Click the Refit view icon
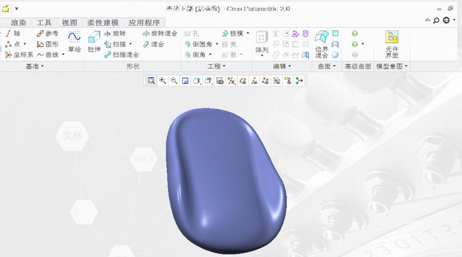Image resolution: width=462 pixels, height=257 pixels. (151, 81)
